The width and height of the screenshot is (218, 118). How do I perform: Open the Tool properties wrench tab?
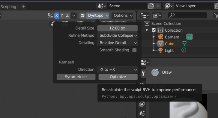(x=143, y=73)
